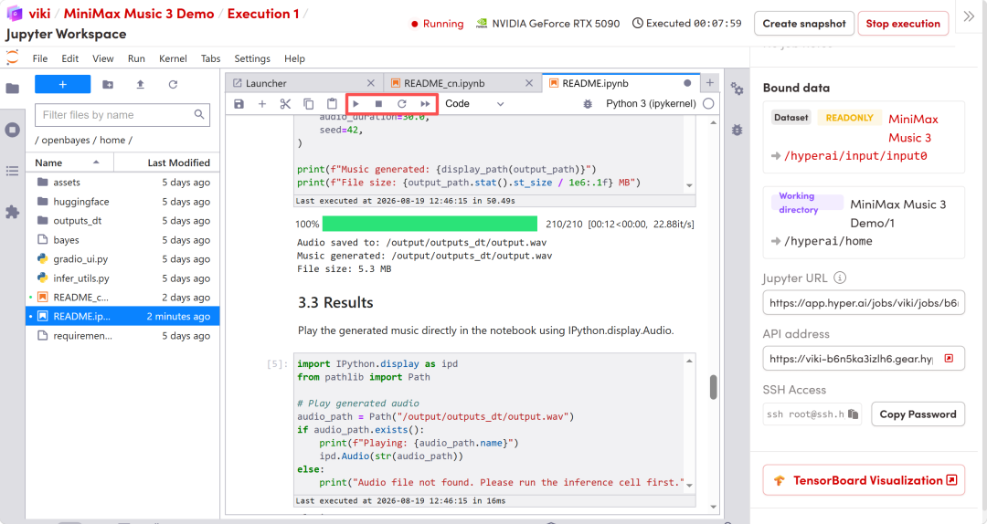Viewport: 987px width, 524px height.
Task: Click the kernel status circle indicator
Action: coord(708,104)
